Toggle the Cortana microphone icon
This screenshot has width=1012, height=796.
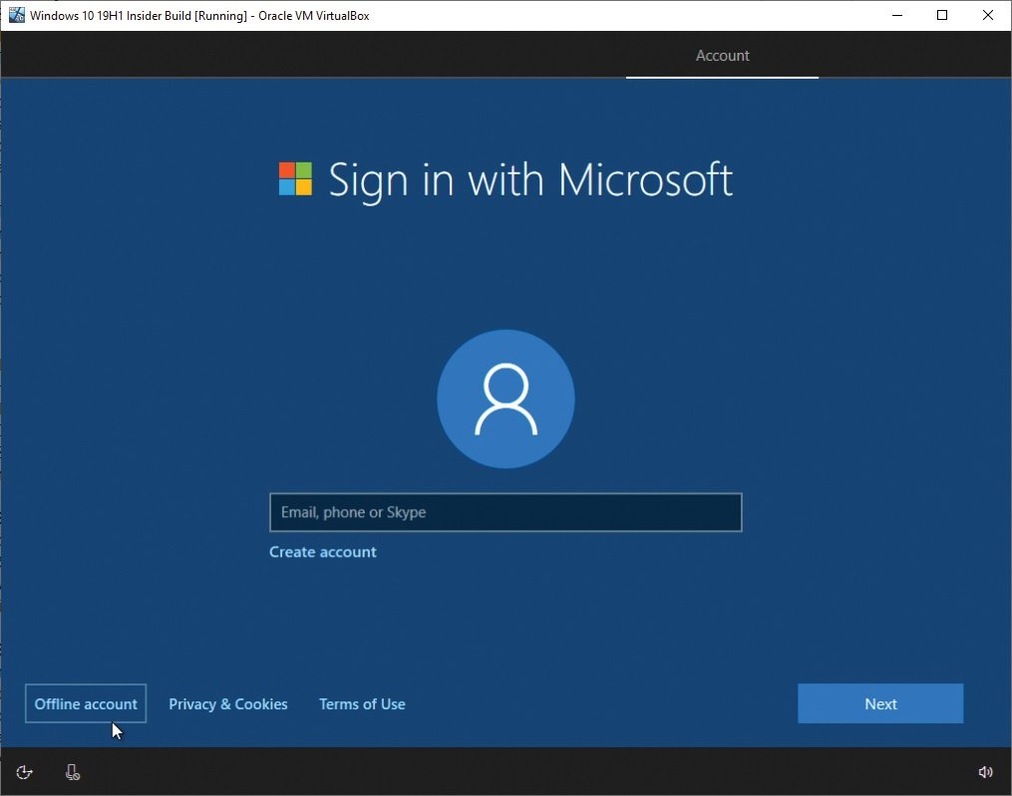pos(72,772)
